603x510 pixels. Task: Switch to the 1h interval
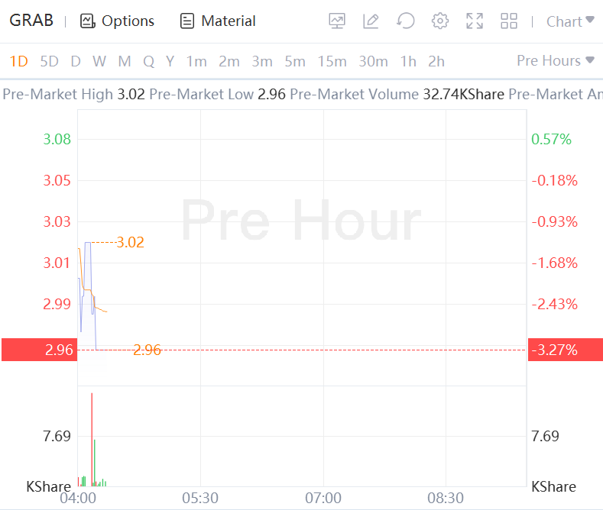coord(408,61)
